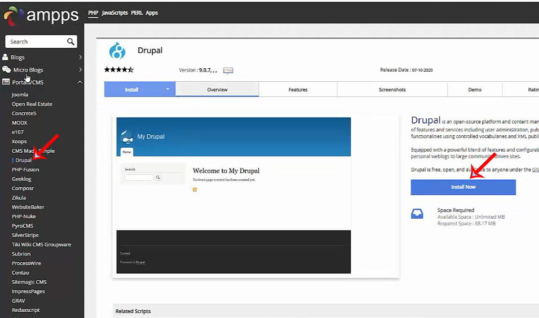
Task: Click the changelog icon beside the version
Action: 228,70
